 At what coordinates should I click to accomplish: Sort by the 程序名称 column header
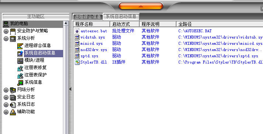(92, 24)
